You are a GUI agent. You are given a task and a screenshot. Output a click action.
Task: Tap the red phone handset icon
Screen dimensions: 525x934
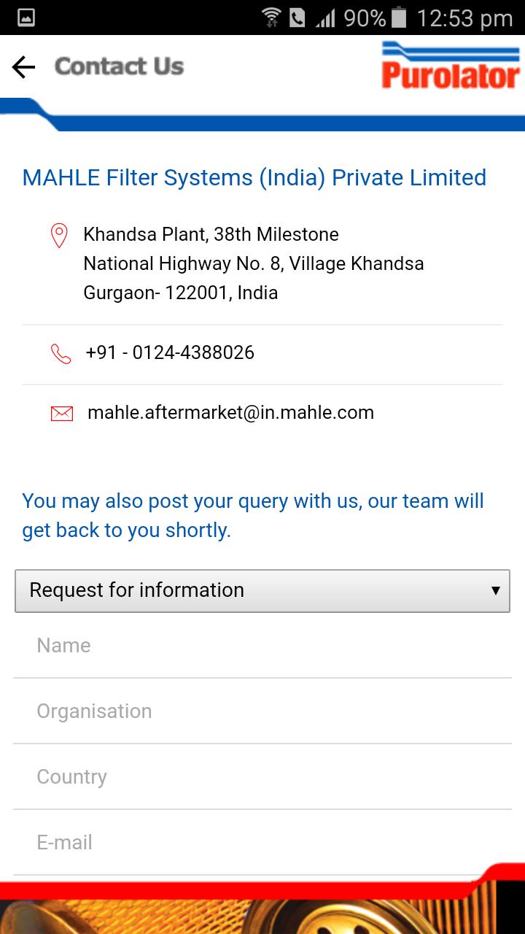(x=61, y=354)
